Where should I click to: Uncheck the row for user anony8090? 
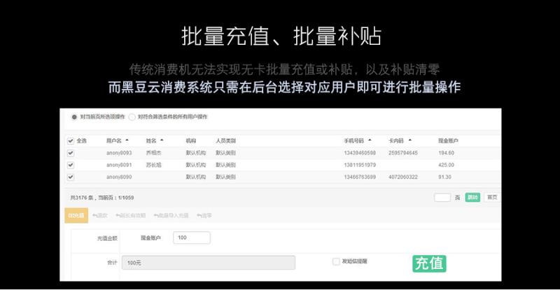coord(70,177)
